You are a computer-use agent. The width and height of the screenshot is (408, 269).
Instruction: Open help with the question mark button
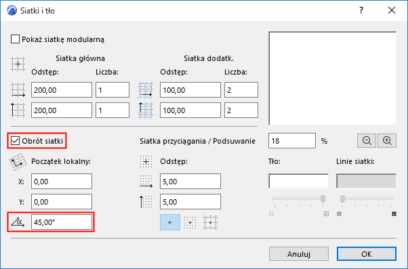361,10
